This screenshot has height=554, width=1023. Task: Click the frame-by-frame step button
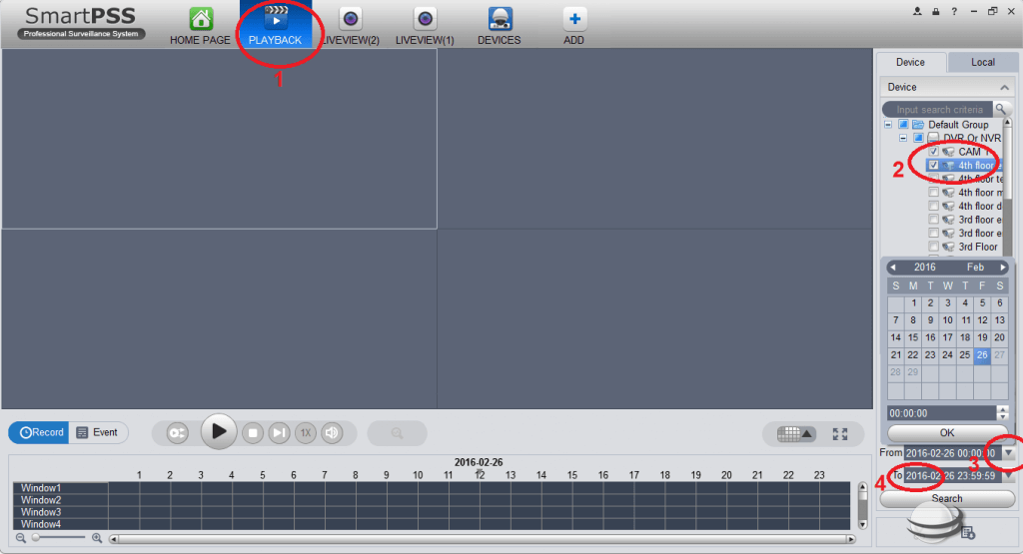[x=280, y=433]
